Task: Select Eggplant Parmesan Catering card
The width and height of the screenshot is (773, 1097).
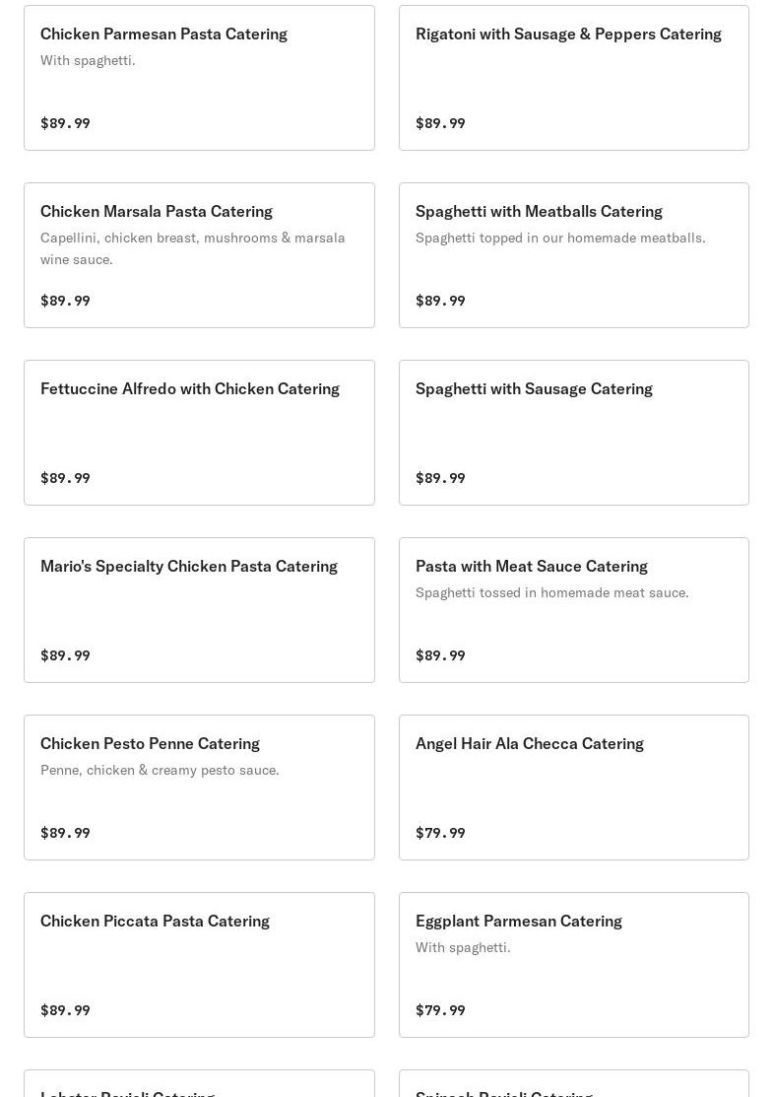Action: [574, 965]
